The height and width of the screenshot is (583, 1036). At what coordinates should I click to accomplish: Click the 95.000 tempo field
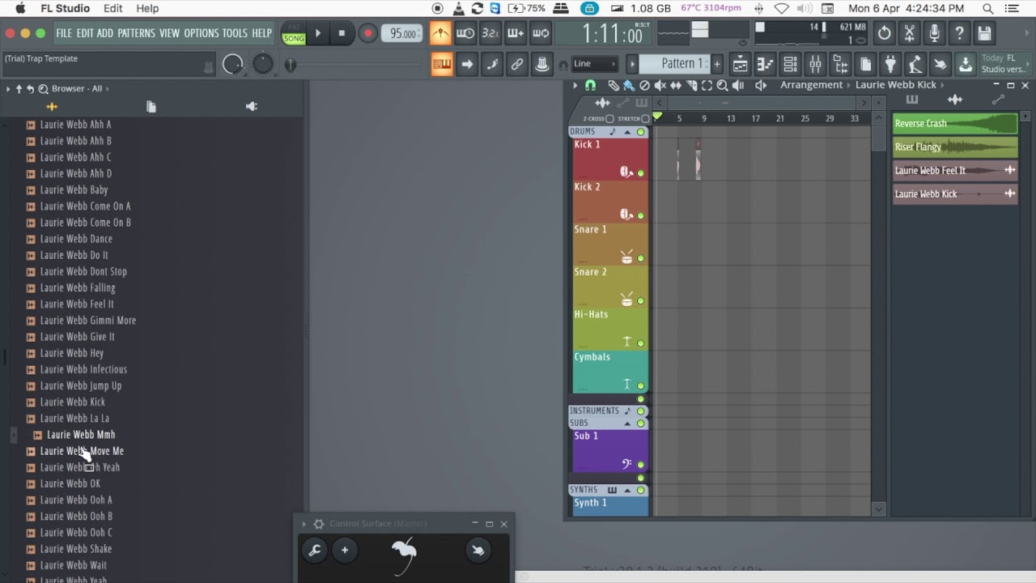(403, 33)
